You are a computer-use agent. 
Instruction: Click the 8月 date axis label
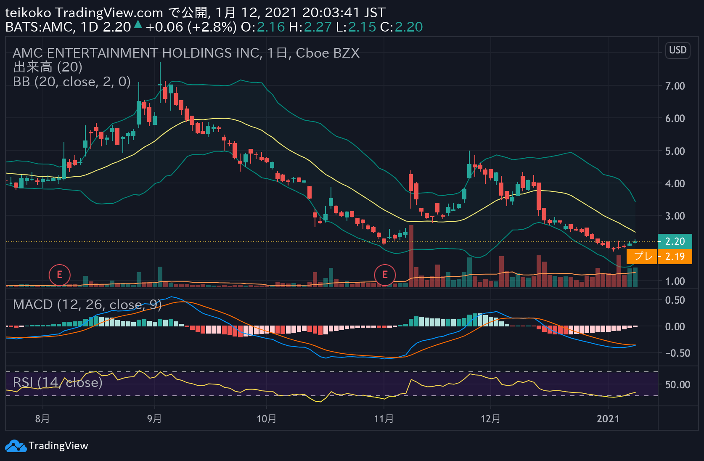tap(42, 419)
